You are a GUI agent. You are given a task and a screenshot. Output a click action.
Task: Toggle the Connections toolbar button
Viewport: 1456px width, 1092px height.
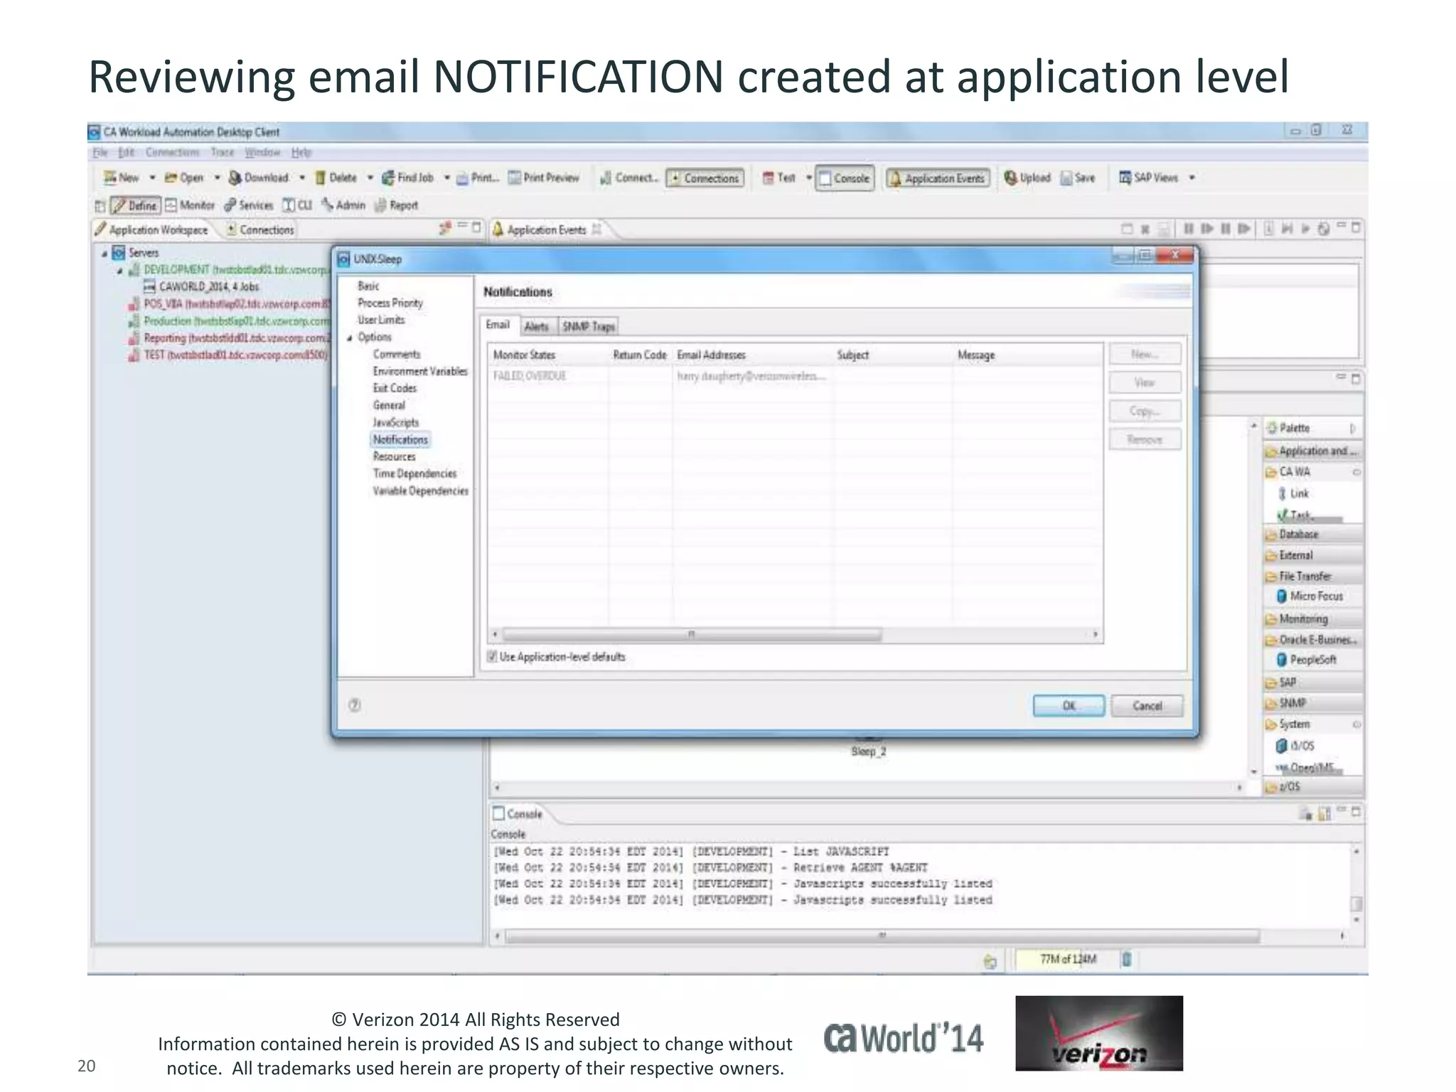[705, 178]
